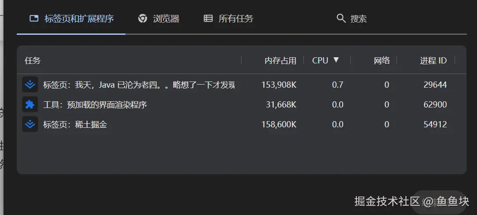Click the table list icon beside 所有任务
The width and height of the screenshot is (477, 215).
(208, 19)
